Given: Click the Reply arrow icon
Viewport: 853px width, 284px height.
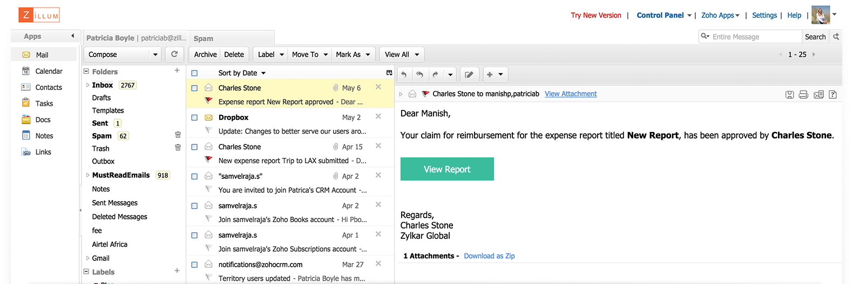Looking at the screenshot, I should (404, 75).
